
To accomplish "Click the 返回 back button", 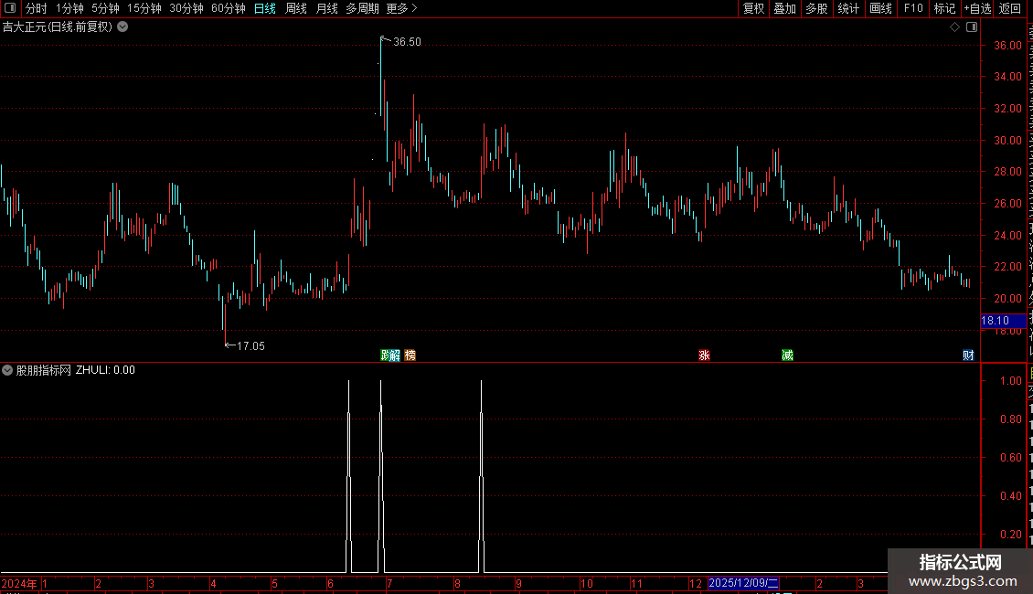I will pos(1010,8).
